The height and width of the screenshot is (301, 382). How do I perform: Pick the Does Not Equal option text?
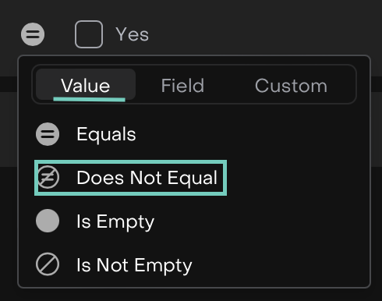pos(147,178)
